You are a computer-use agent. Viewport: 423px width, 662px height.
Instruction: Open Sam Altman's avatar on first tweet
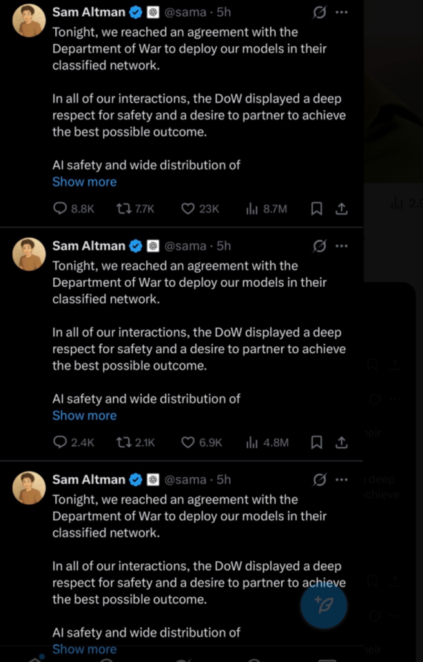point(29,21)
